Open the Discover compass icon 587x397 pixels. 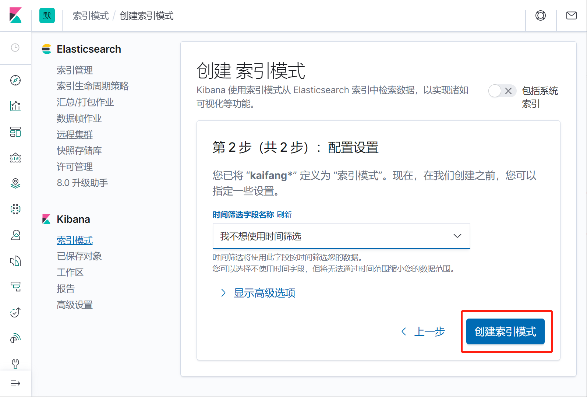[15, 80]
